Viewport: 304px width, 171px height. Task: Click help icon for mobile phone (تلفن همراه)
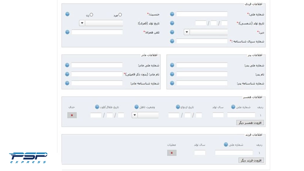click(67, 32)
